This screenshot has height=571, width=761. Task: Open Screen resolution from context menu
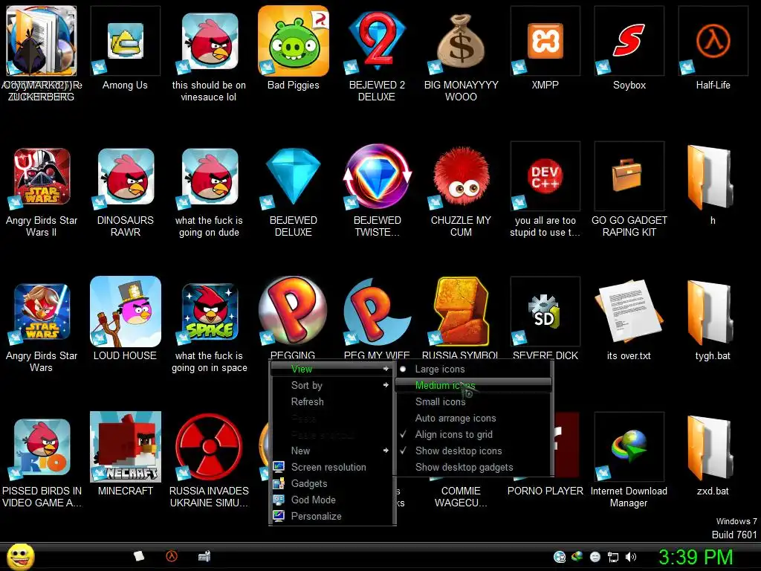pyautogui.click(x=331, y=468)
